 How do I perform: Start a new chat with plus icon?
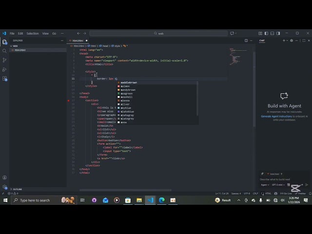click(x=284, y=40)
